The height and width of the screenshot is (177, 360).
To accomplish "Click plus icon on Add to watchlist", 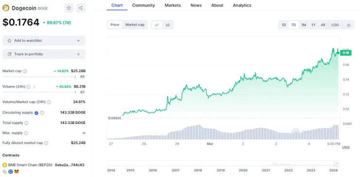I will (x=78, y=41).
